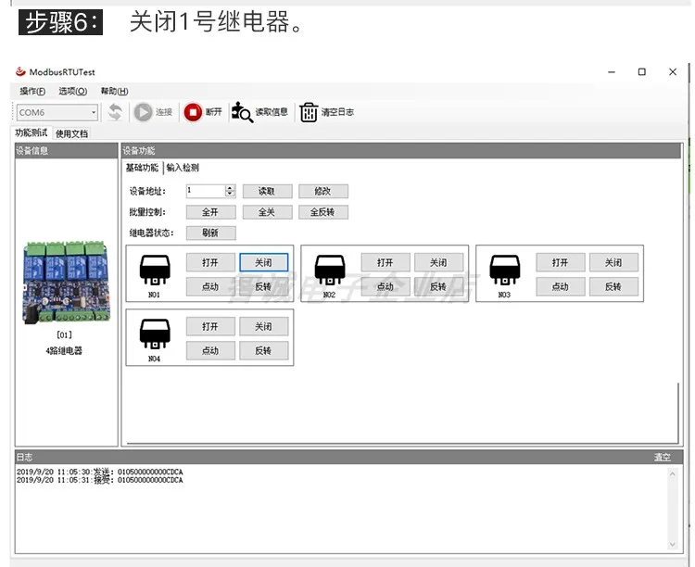Viewport: 695px width, 567px height.
Task: Click 点动 for relay NO1
Action: pos(210,286)
